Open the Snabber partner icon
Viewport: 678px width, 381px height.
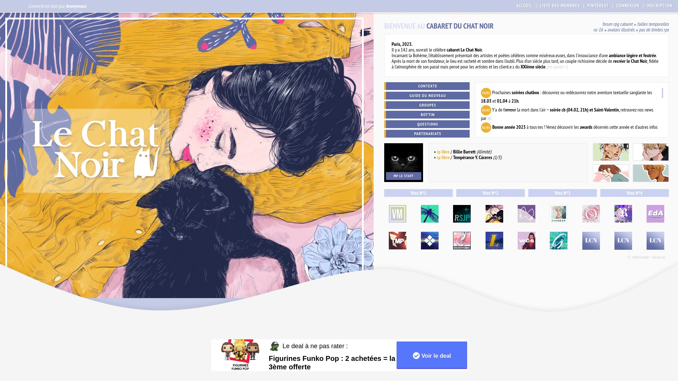click(558, 214)
